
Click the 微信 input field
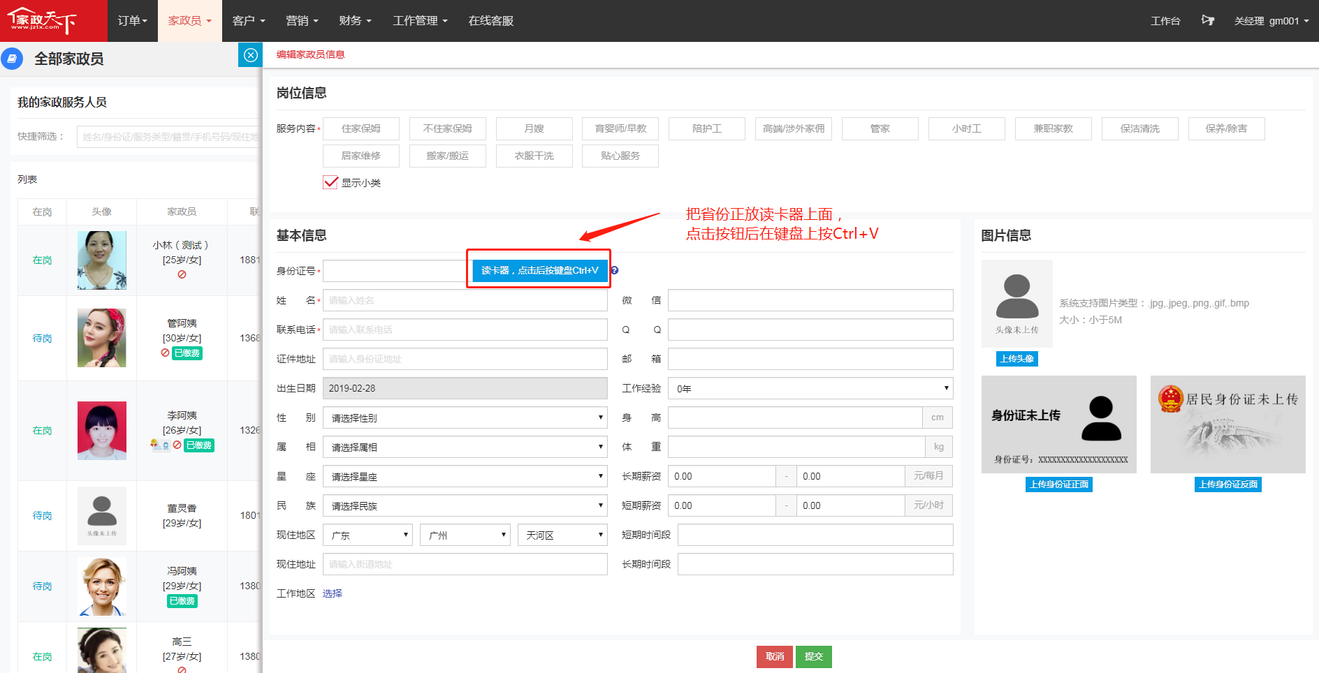810,300
